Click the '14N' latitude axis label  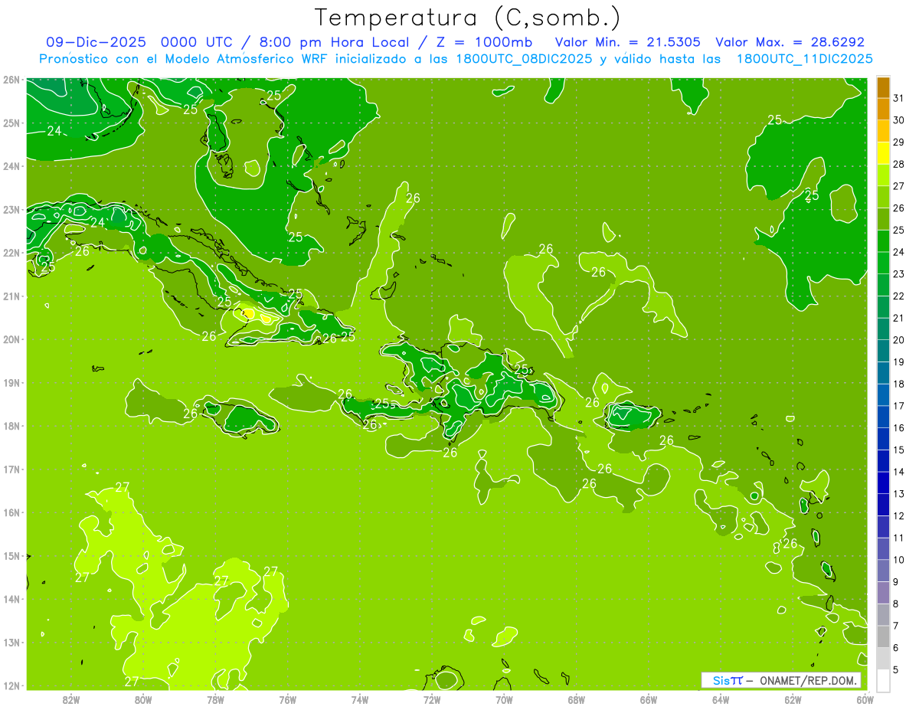point(11,599)
